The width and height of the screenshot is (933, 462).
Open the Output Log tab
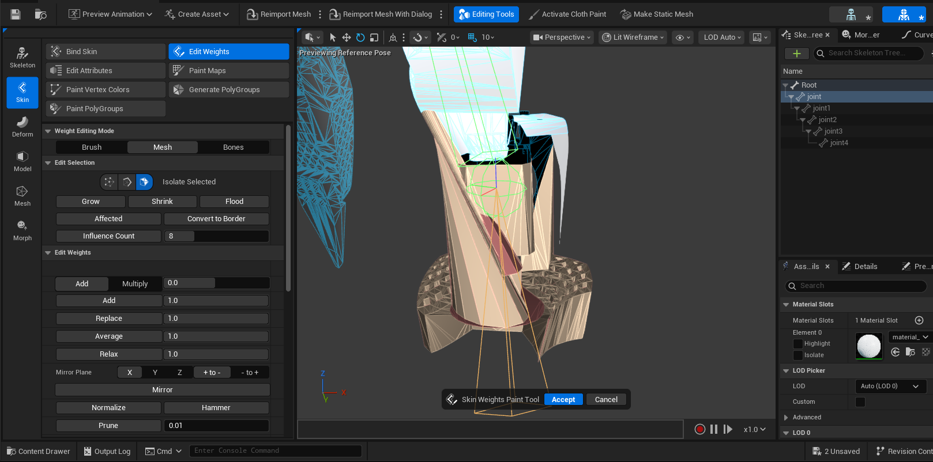click(x=107, y=452)
